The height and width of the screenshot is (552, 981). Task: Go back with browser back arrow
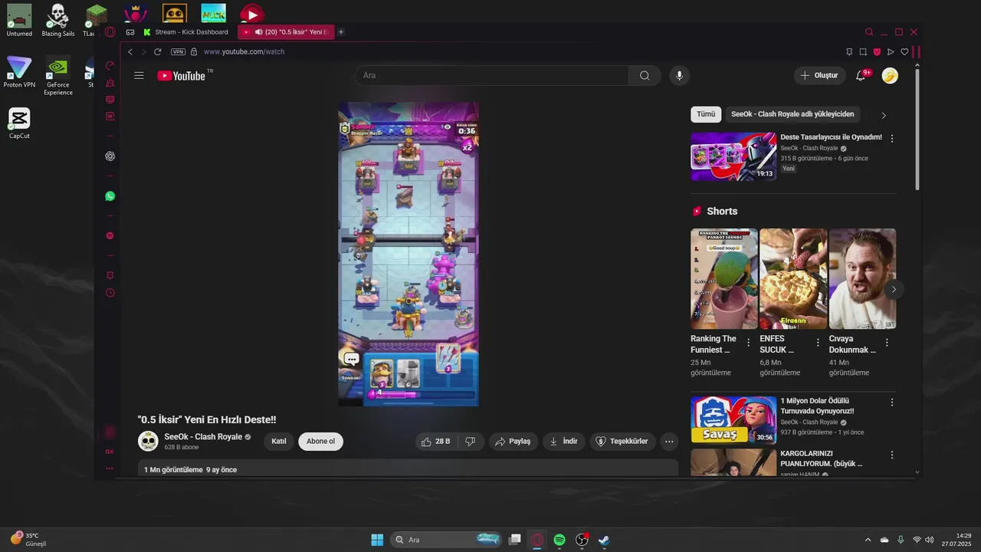click(x=130, y=51)
